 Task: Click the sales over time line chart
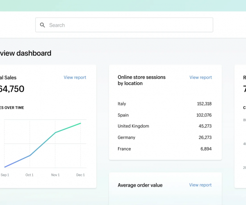coord(45,143)
